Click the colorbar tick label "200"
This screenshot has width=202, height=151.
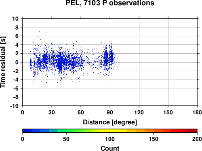coord(197,139)
